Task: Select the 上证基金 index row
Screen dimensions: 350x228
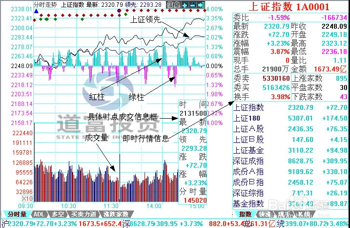Action: coord(290,150)
